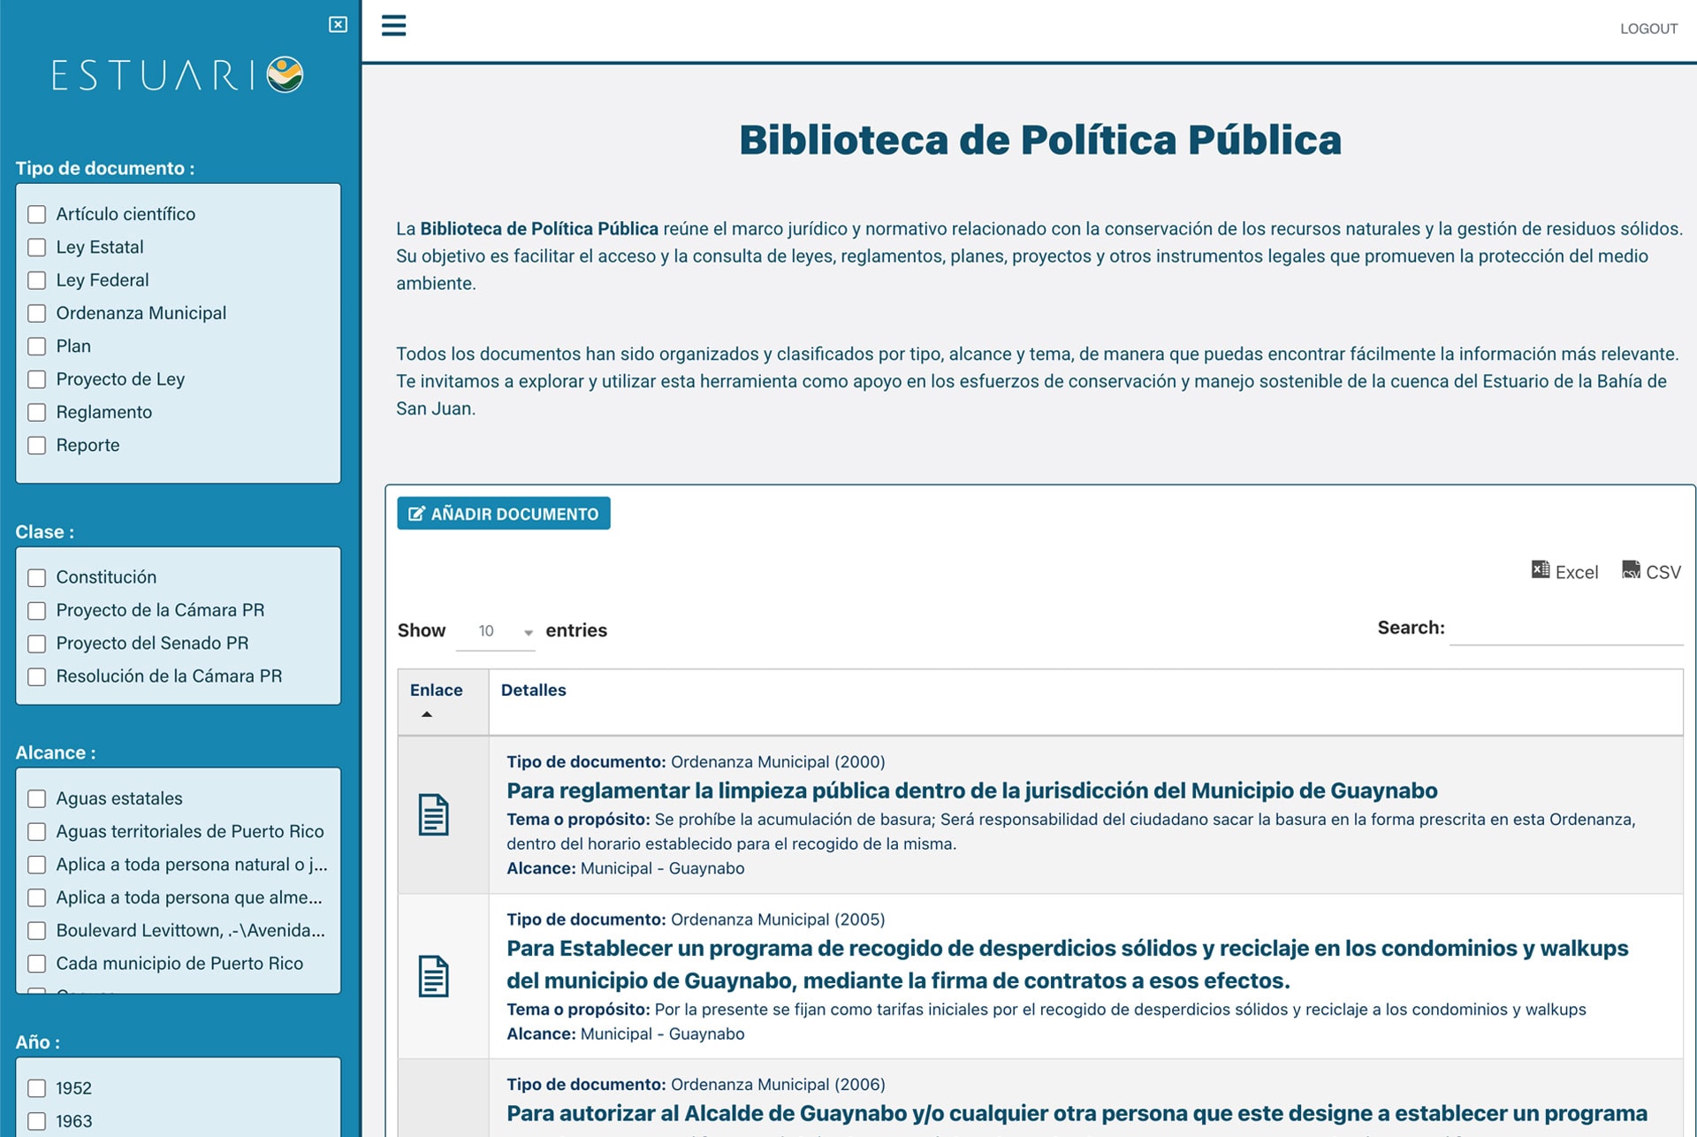Click the Estuario logo

point(178,75)
